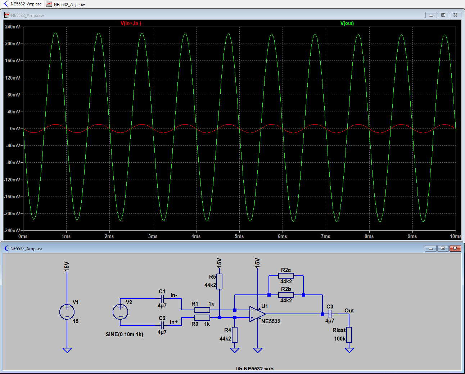Minimize the NE5532_Amp.asc schematic window
The width and height of the screenshot is (465, 374).
point(430,248)
